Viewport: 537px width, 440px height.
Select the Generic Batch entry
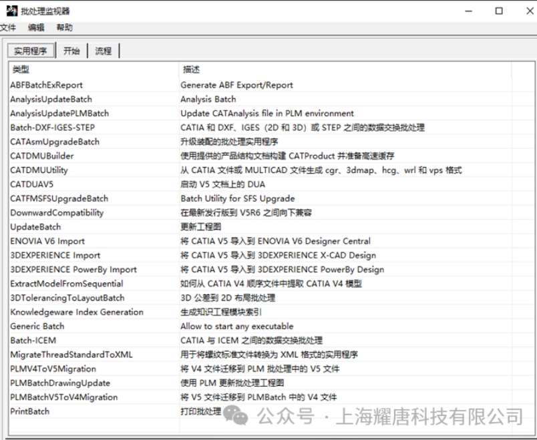point(37,326)
